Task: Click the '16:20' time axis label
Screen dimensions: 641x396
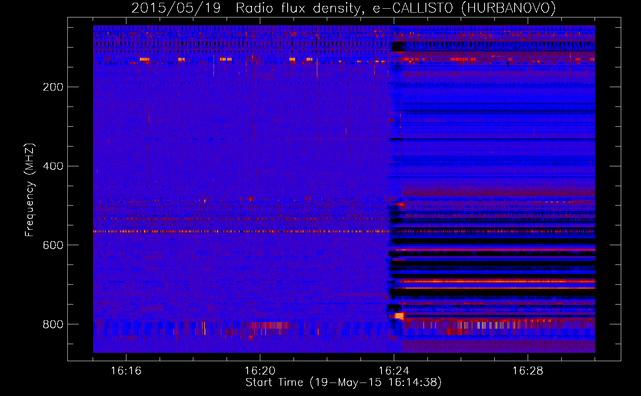Action: [x=260, y=371]
